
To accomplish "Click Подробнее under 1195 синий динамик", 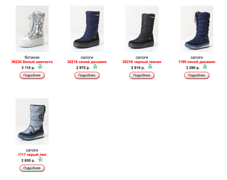I will coord(197,75).
